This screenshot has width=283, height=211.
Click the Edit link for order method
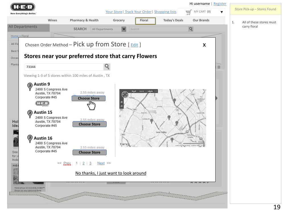coord(134,45)
